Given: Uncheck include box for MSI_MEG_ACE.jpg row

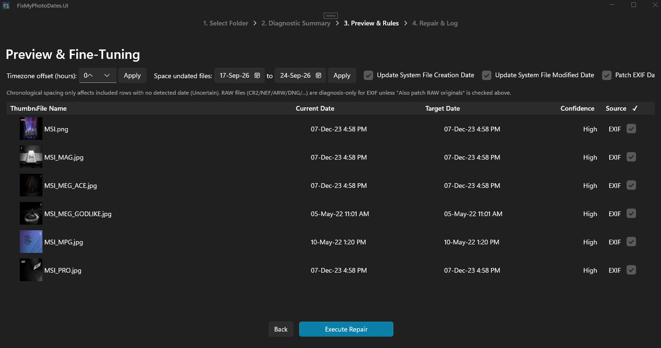Looking at the screenshot, I should pos(631,185).
